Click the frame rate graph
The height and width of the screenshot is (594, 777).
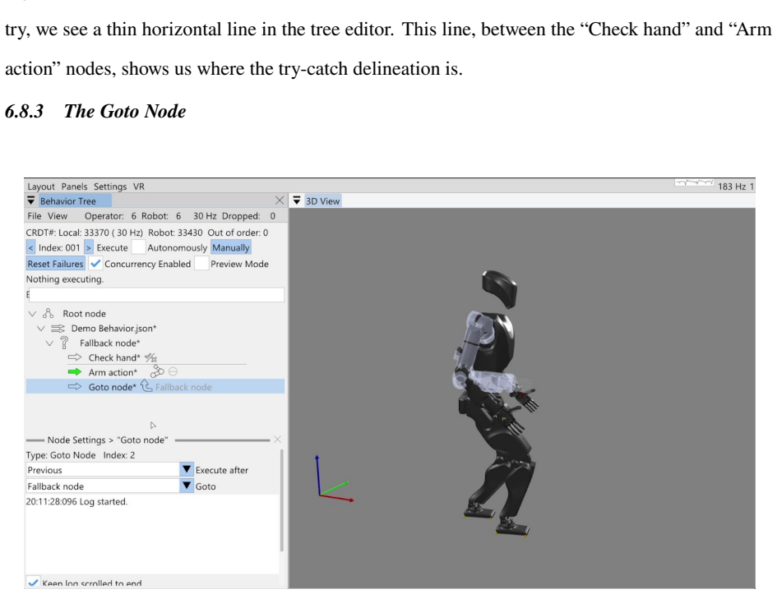tap(694, 182)
